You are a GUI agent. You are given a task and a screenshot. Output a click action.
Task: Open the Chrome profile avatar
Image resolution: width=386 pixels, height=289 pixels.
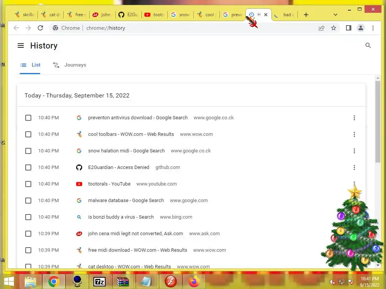(x=361, y=28)
